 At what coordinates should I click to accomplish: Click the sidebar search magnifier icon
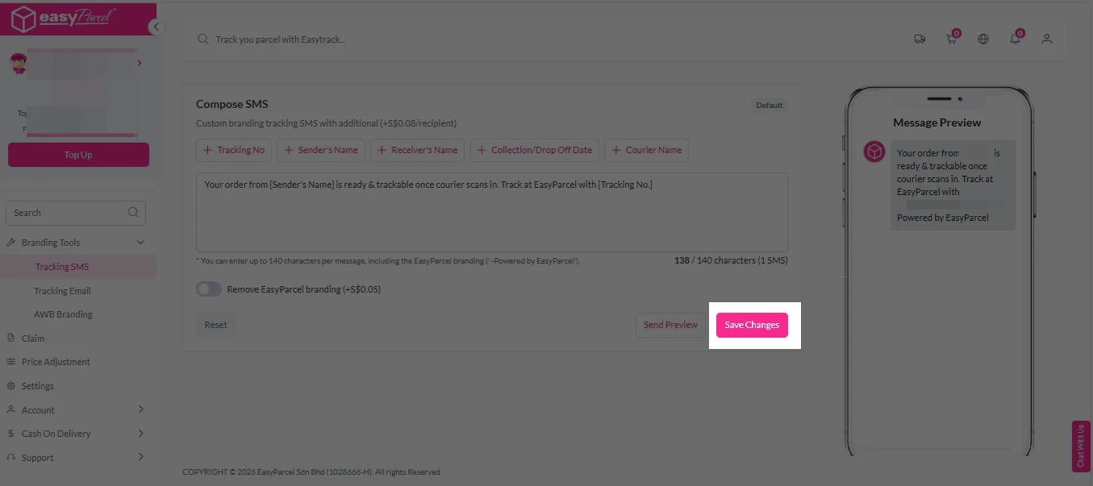(133, 213)
